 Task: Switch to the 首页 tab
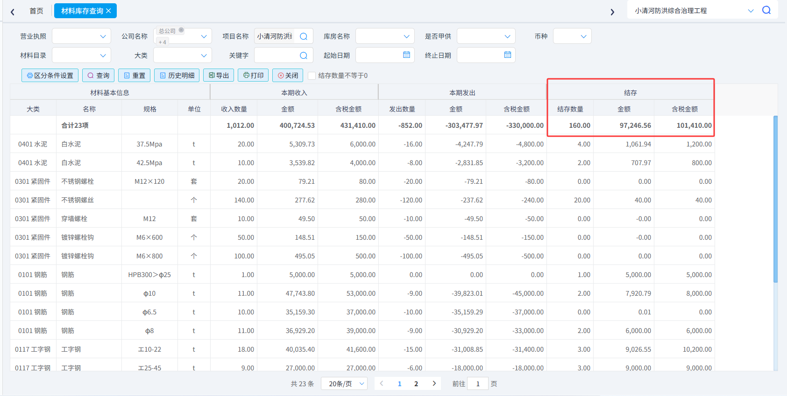[x=36, y=11]
